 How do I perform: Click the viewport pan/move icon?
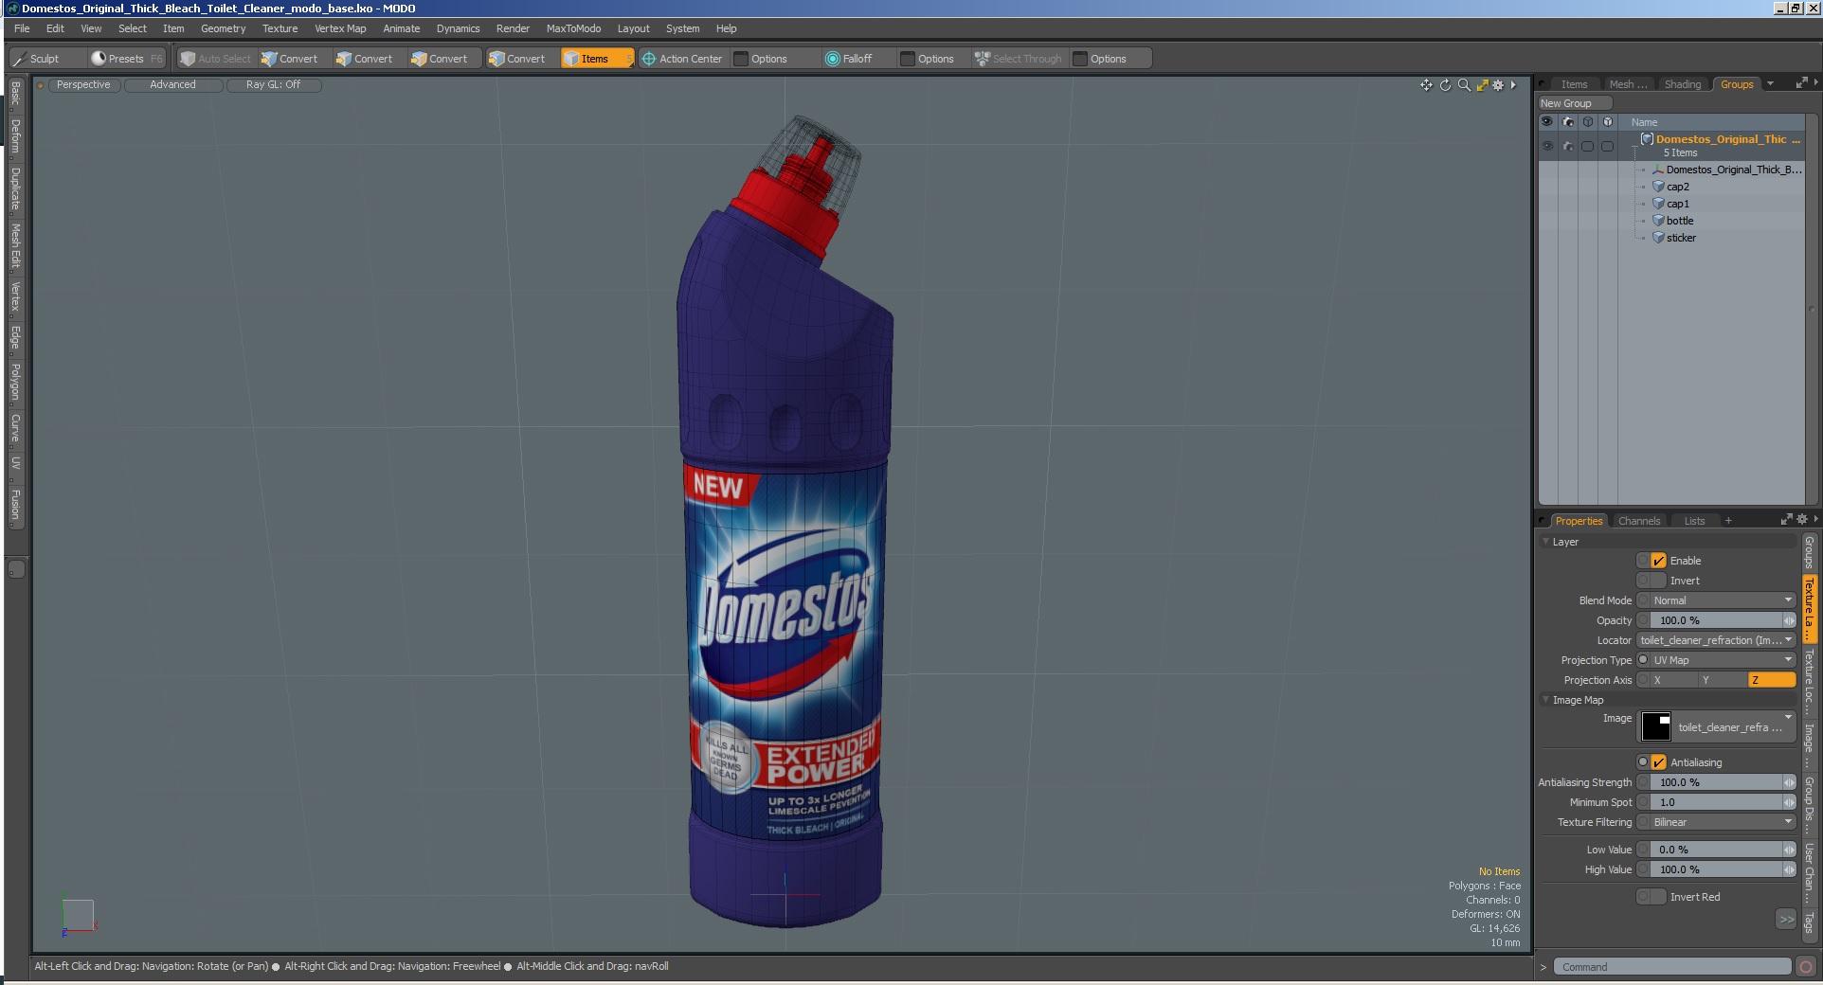[x=1426, y=85]
